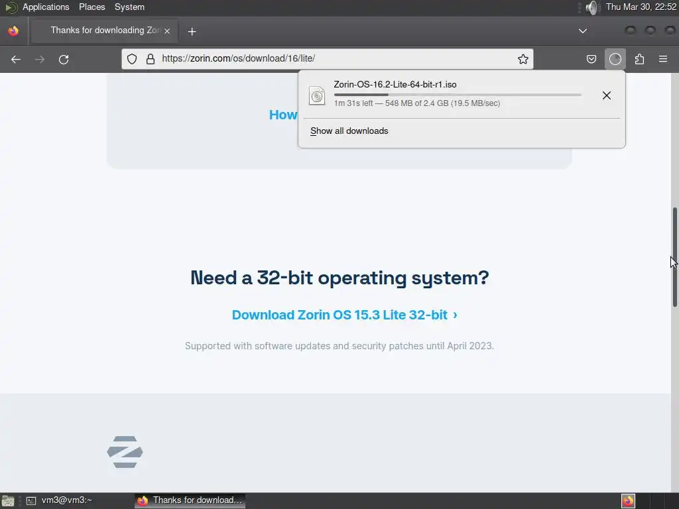Click the show desktop icon in bottom panel
Screen dimensions: 679x509
(x=8, y=501)
